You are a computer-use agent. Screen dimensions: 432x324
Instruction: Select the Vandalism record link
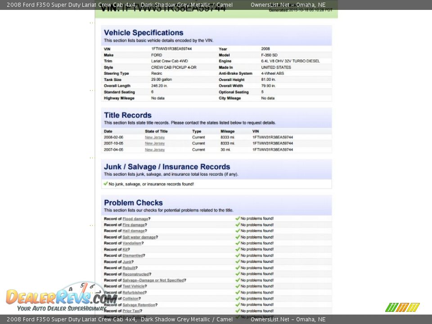[x=132, y=243]
